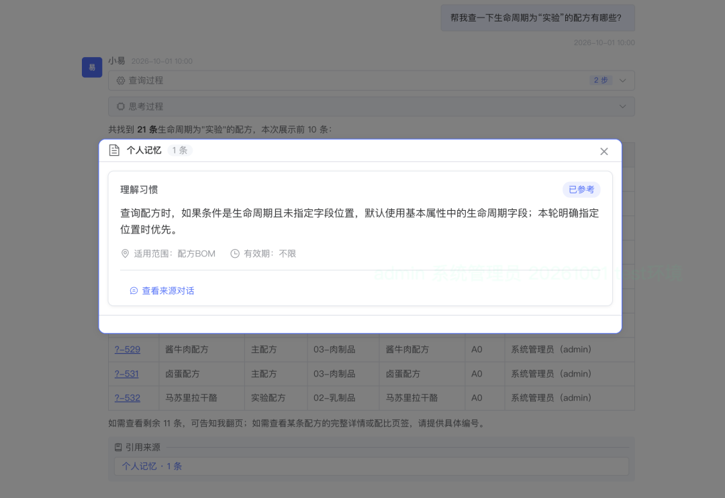The height and width of the screenshot is (498, 725).
Task: Open recipe link ?-531
Action: [x=126, y=374]
